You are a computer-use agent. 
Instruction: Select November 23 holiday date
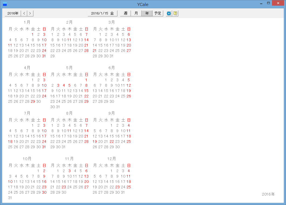pyautogui.click(x=64, y=187)
